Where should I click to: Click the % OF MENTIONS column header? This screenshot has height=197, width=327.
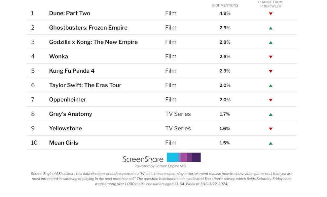pos(225,5)
